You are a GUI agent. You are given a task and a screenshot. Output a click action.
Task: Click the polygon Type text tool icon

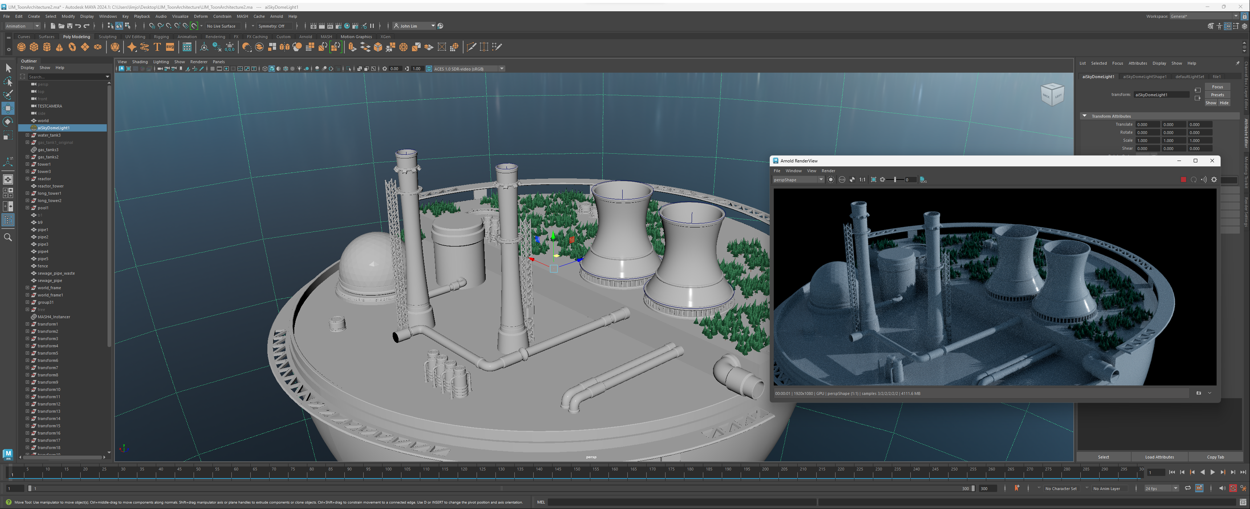157,47
